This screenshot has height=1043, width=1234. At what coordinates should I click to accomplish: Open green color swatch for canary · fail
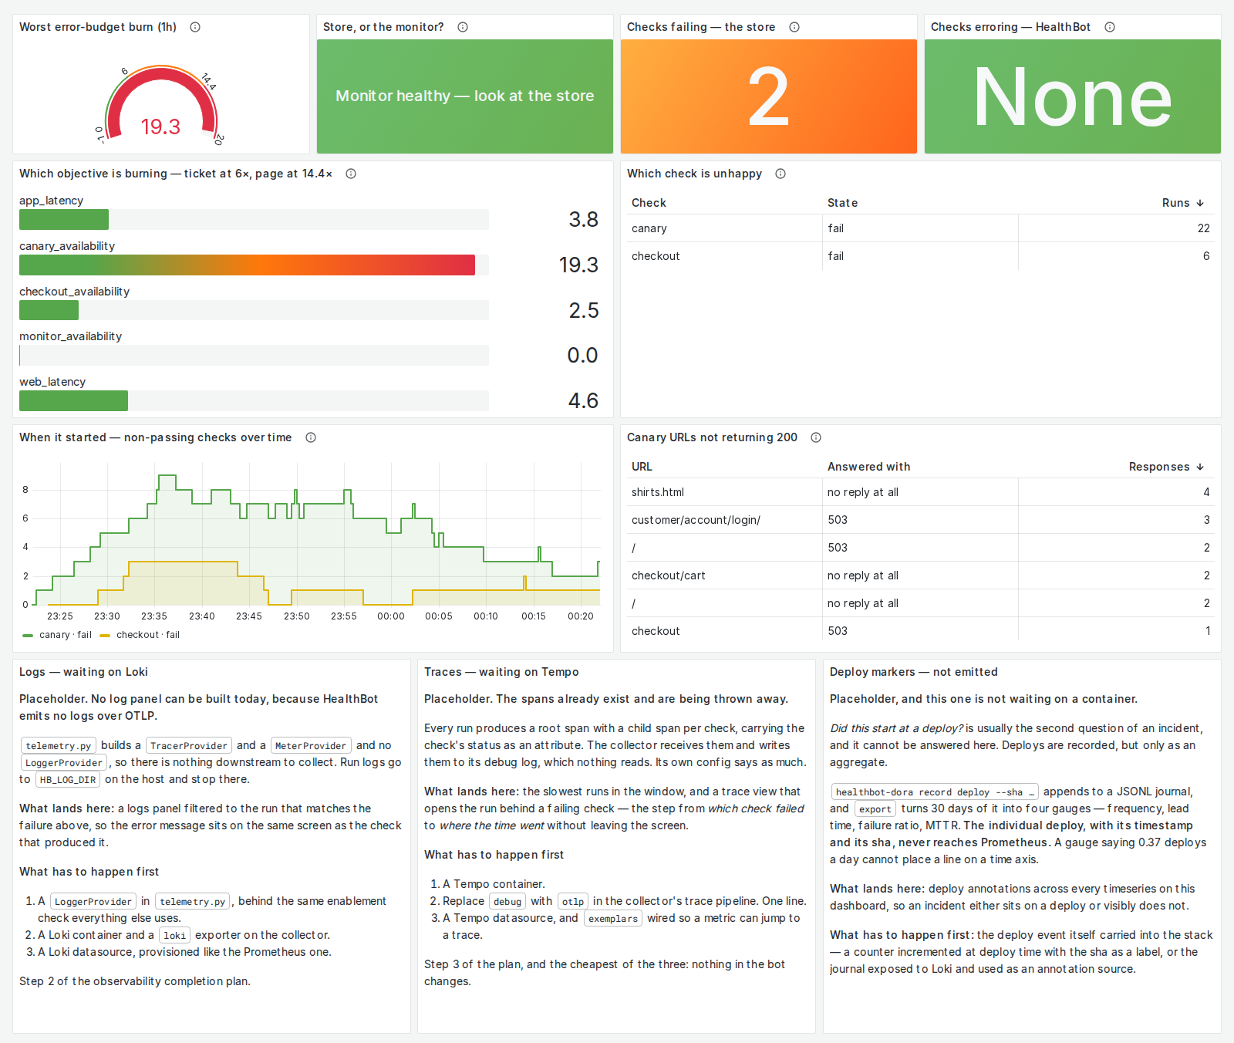tap(28, 636)
